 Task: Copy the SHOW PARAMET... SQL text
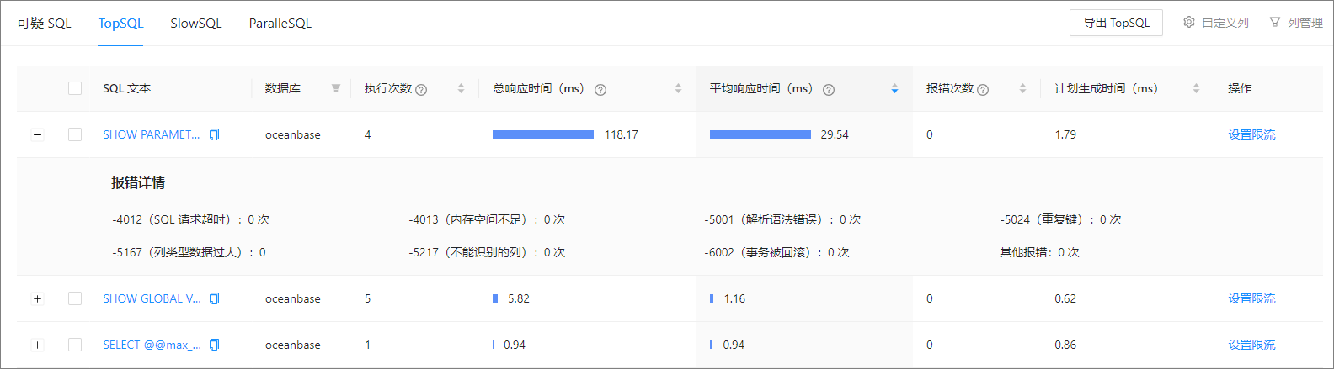point(214,134)
